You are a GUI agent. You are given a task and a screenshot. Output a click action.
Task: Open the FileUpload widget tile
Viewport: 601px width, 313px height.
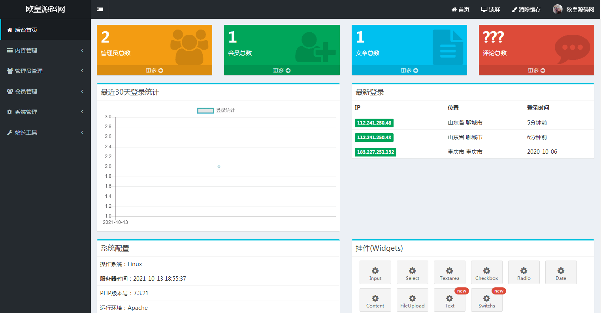(x=412, y=300)
